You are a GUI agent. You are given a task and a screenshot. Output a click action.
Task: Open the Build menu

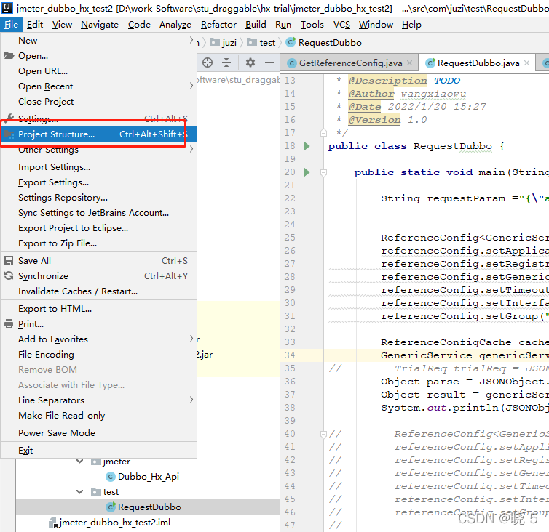click(256, 25)
